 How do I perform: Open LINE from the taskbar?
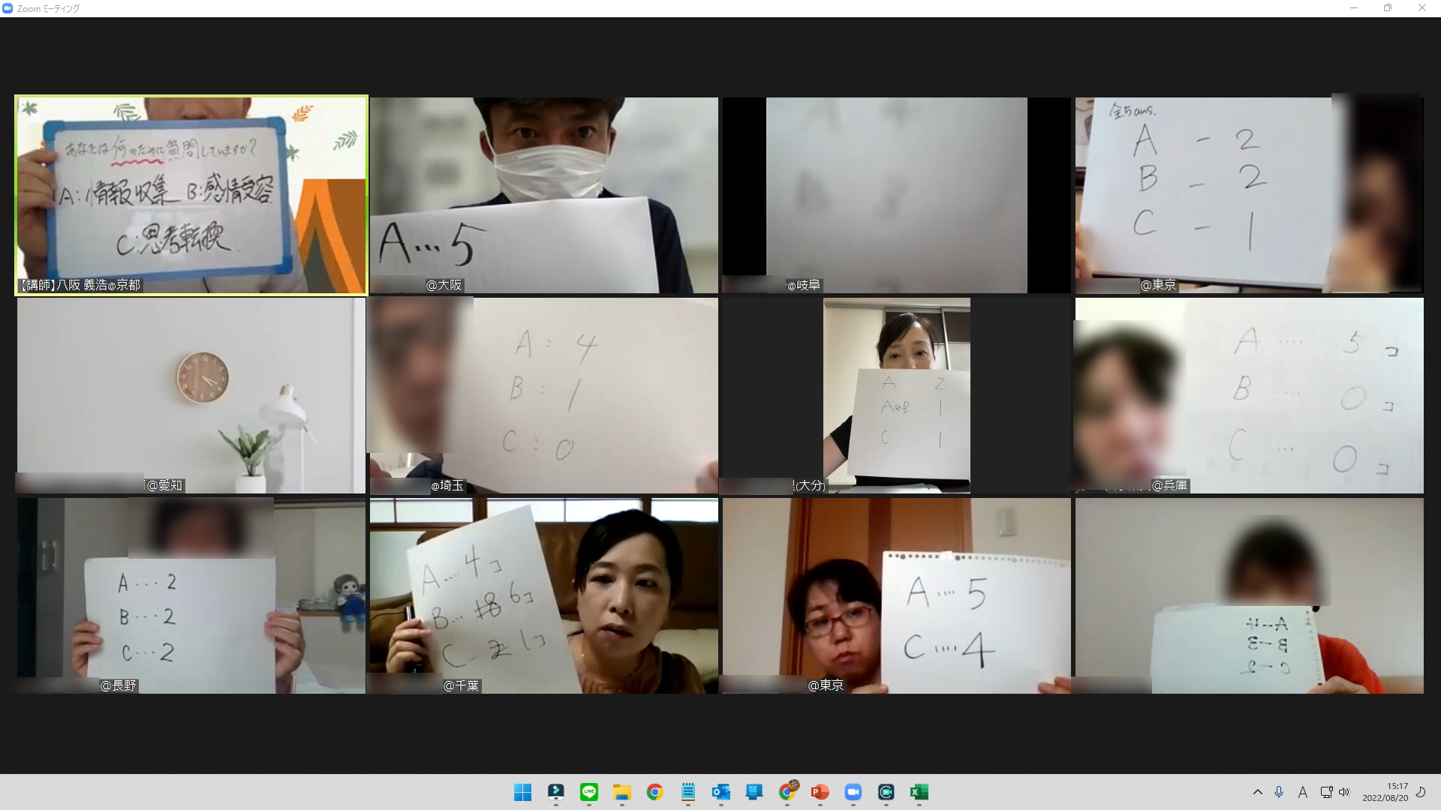pyautogui.click(x=589, y=792)
